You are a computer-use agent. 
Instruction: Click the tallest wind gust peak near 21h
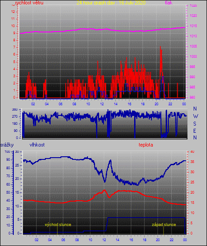pyautogui.click(x=160, y=47)
